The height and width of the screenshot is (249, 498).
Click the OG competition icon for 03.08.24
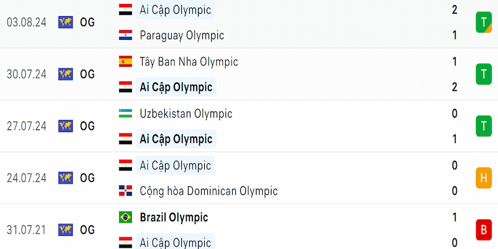pyautogui.click(x=65, y=22)
